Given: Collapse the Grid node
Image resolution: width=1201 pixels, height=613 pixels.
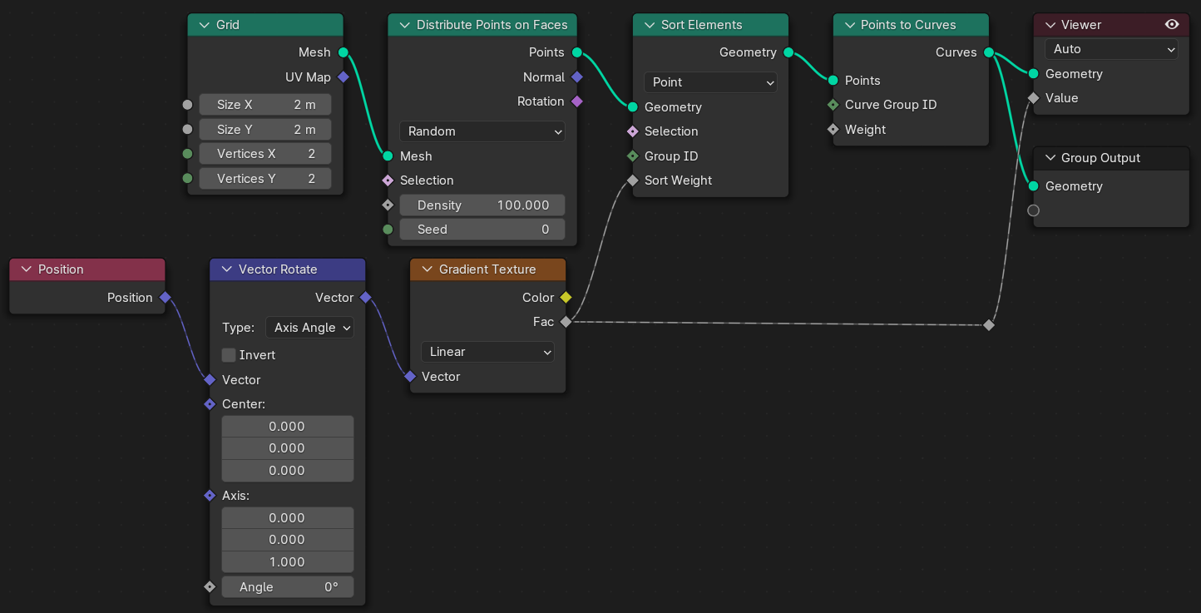Looking at the screenshot, I should pyautogui.click(x=204, y=25).
